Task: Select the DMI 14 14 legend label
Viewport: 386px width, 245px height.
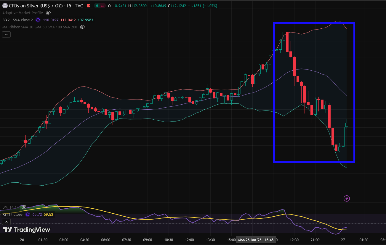Action: (11, 207)
